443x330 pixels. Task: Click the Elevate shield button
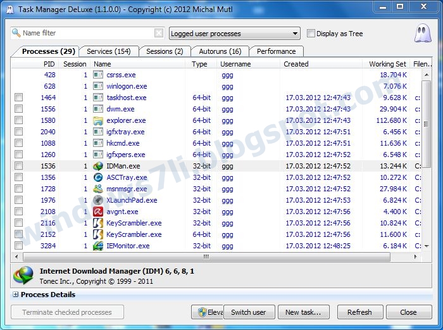pos(208,312)
